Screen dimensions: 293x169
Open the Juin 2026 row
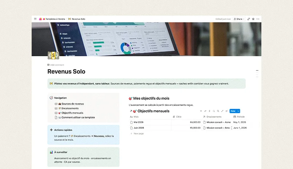point(139,128)
